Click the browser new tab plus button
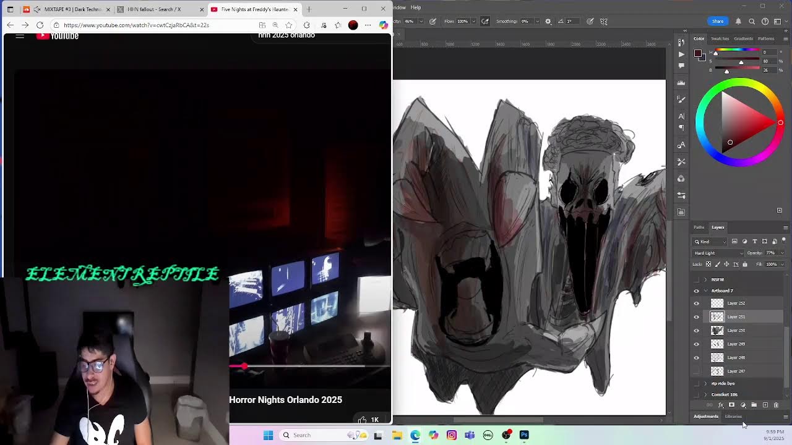The height and width of the screenshot is (445, 792). (309, 9)
